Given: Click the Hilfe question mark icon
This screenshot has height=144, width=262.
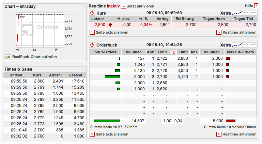Looking at the screenshot, I should [256, 6].
